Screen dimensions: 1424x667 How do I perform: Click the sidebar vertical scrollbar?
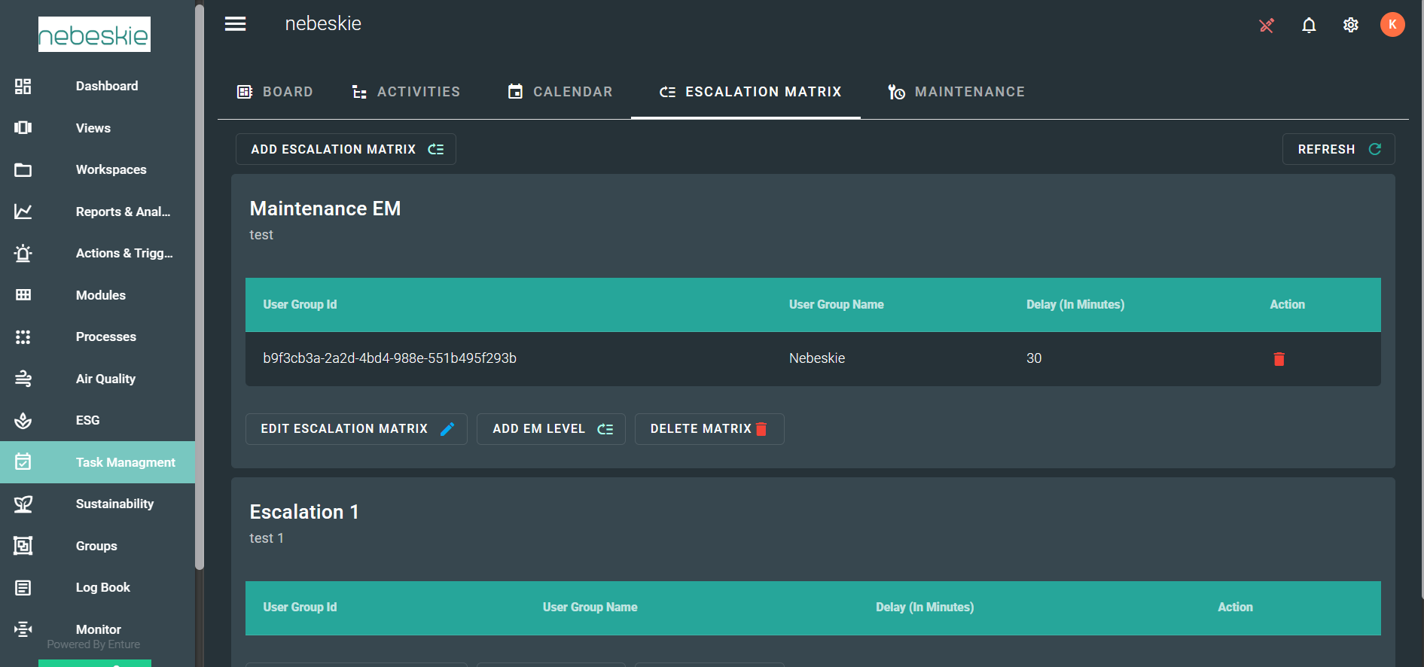click(200, 286)
